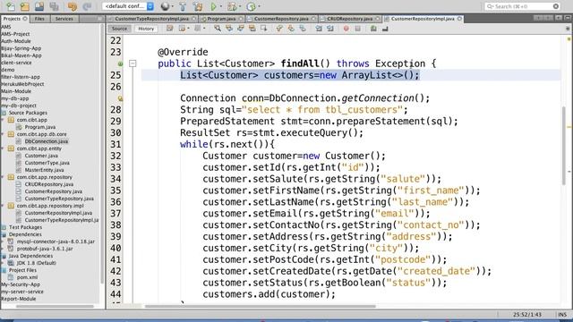Select pom.xml under Project Files
The image size is (573, 322).
point(28,277)
